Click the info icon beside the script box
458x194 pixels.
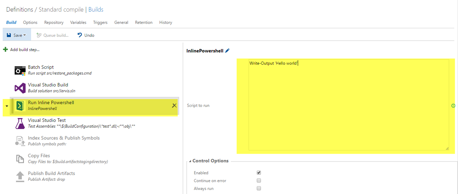[453, 106]
